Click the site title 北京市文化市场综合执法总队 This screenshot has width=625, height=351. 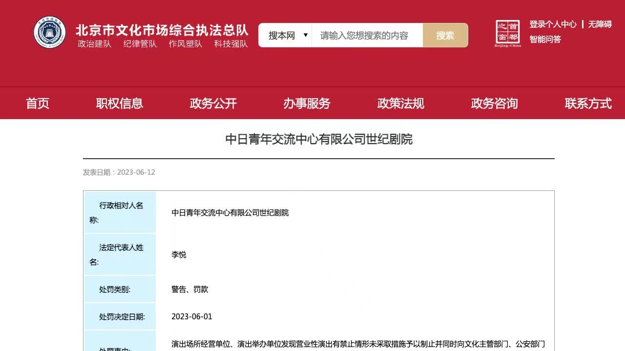pos(162,30)
